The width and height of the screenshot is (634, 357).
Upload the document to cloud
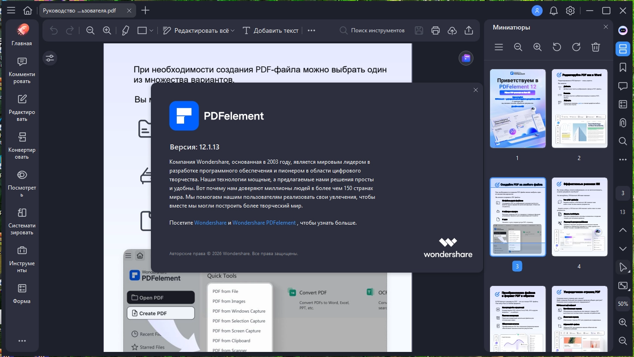coord(452,30)
